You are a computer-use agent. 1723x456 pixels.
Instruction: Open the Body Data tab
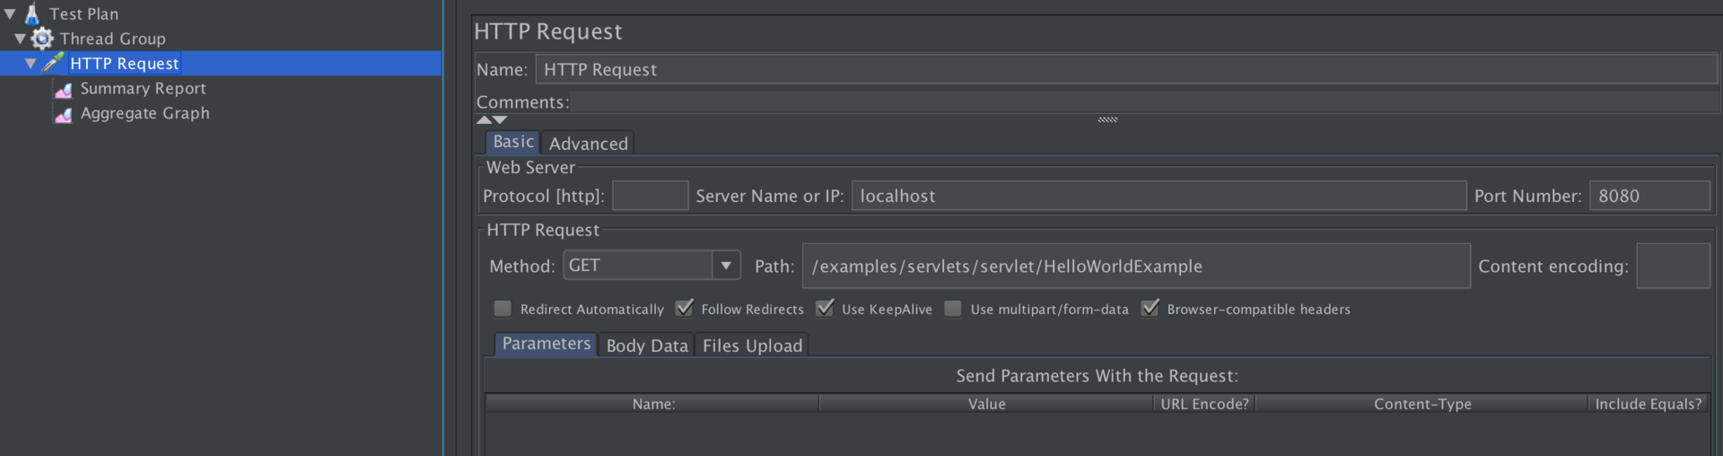coord(646,346)
